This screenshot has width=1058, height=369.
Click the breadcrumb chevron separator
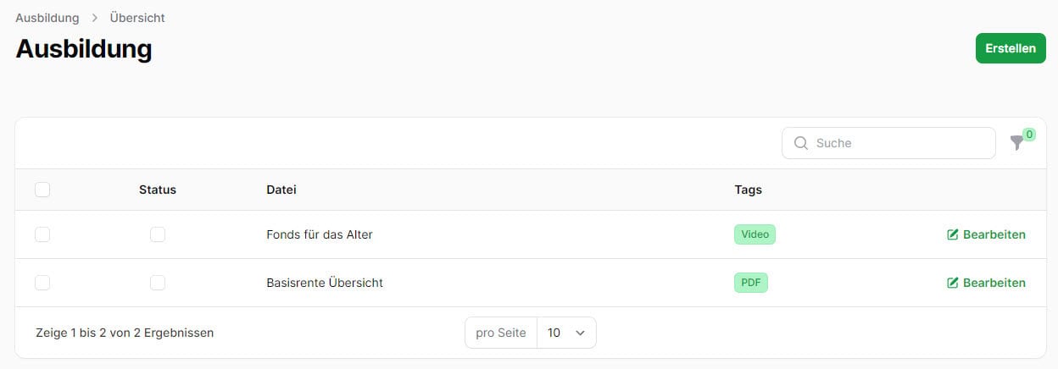[x=95, y=18]
